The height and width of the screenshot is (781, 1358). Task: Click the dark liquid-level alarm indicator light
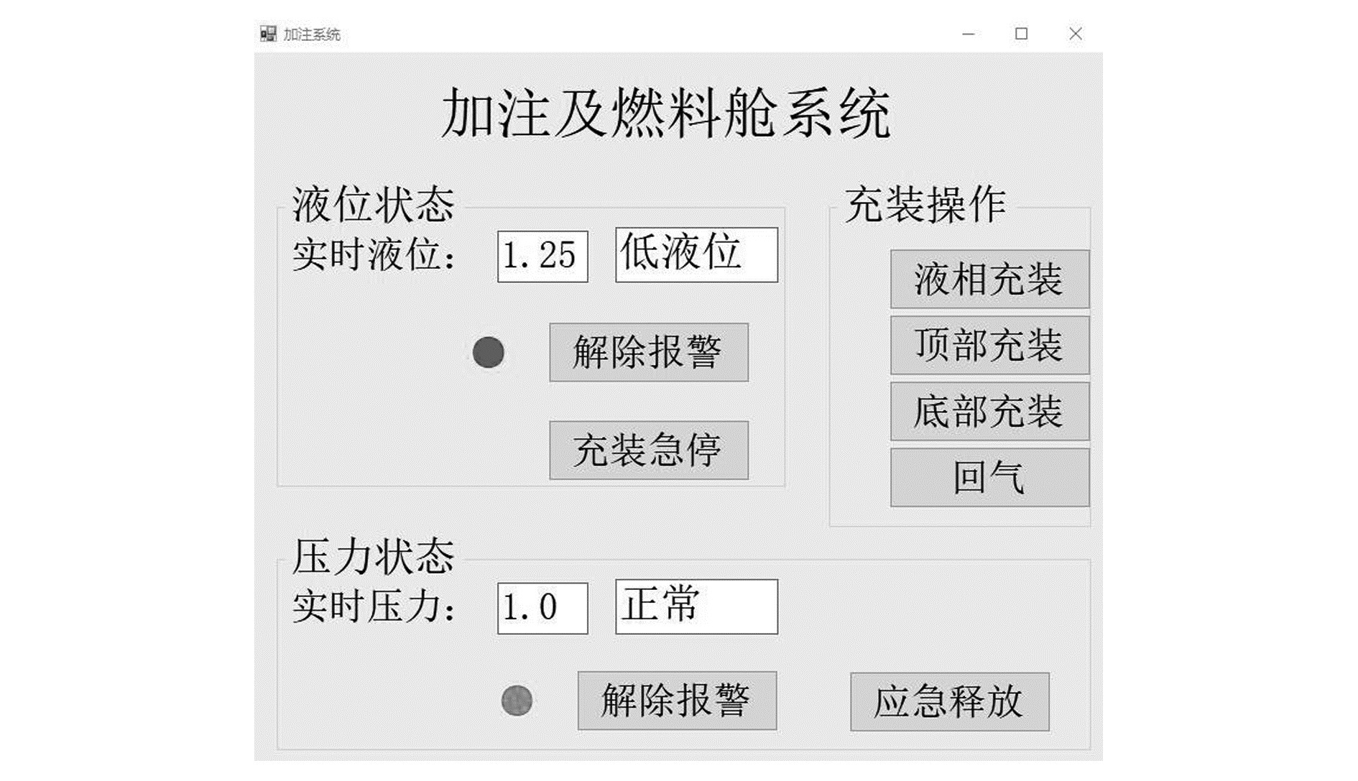point(488,353)
